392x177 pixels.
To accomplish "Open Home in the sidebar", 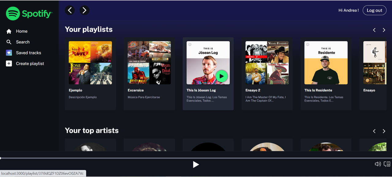I will (22, 31).
